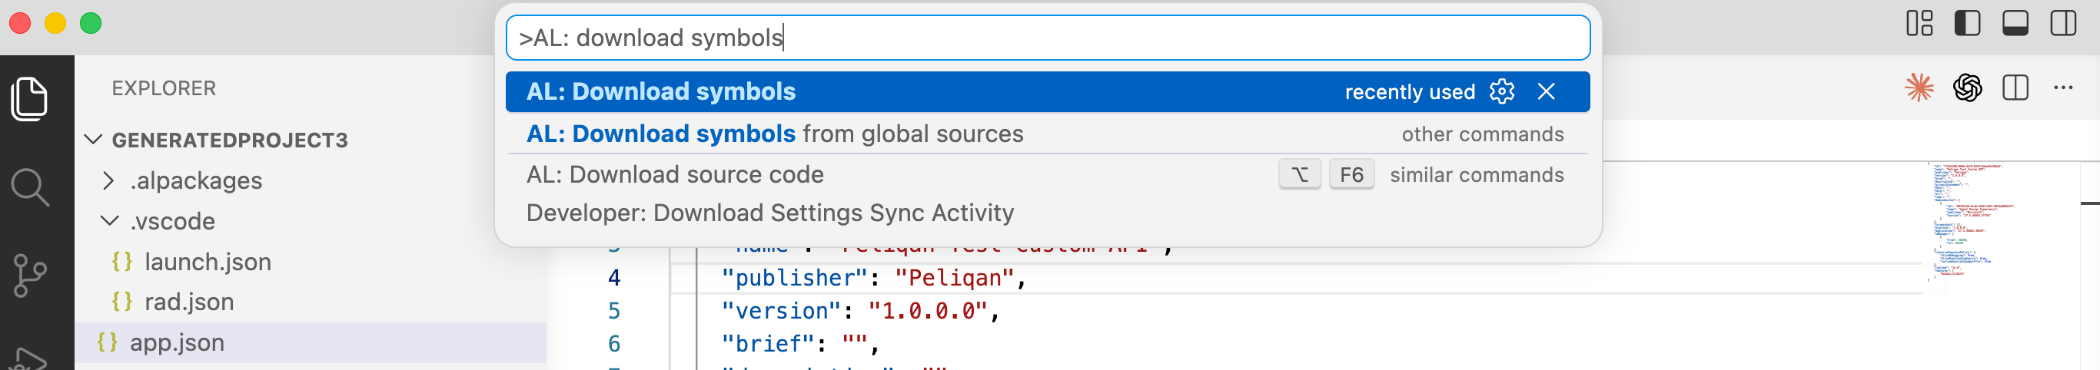This screenshot has width=2100, height=370.
Task: Open the Explorer view in activity bar
Action: (30, 98)
